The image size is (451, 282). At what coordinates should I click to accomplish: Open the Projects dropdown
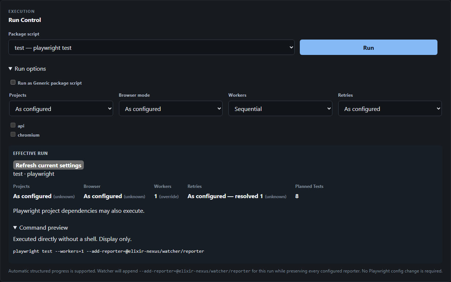61,109
